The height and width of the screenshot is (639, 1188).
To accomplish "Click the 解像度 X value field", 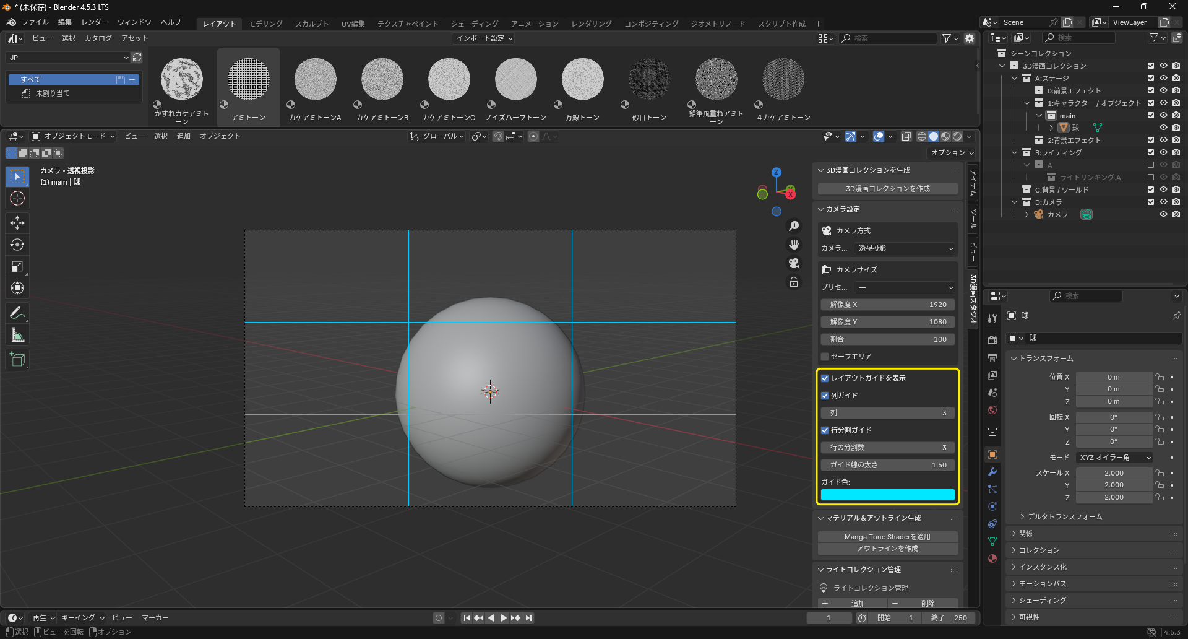I will [x=887, y=305].
